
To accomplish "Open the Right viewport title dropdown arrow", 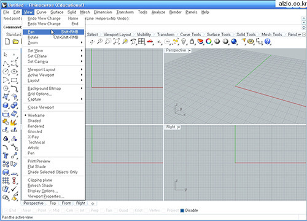I will pyautogui.click(x=179, y=127).
